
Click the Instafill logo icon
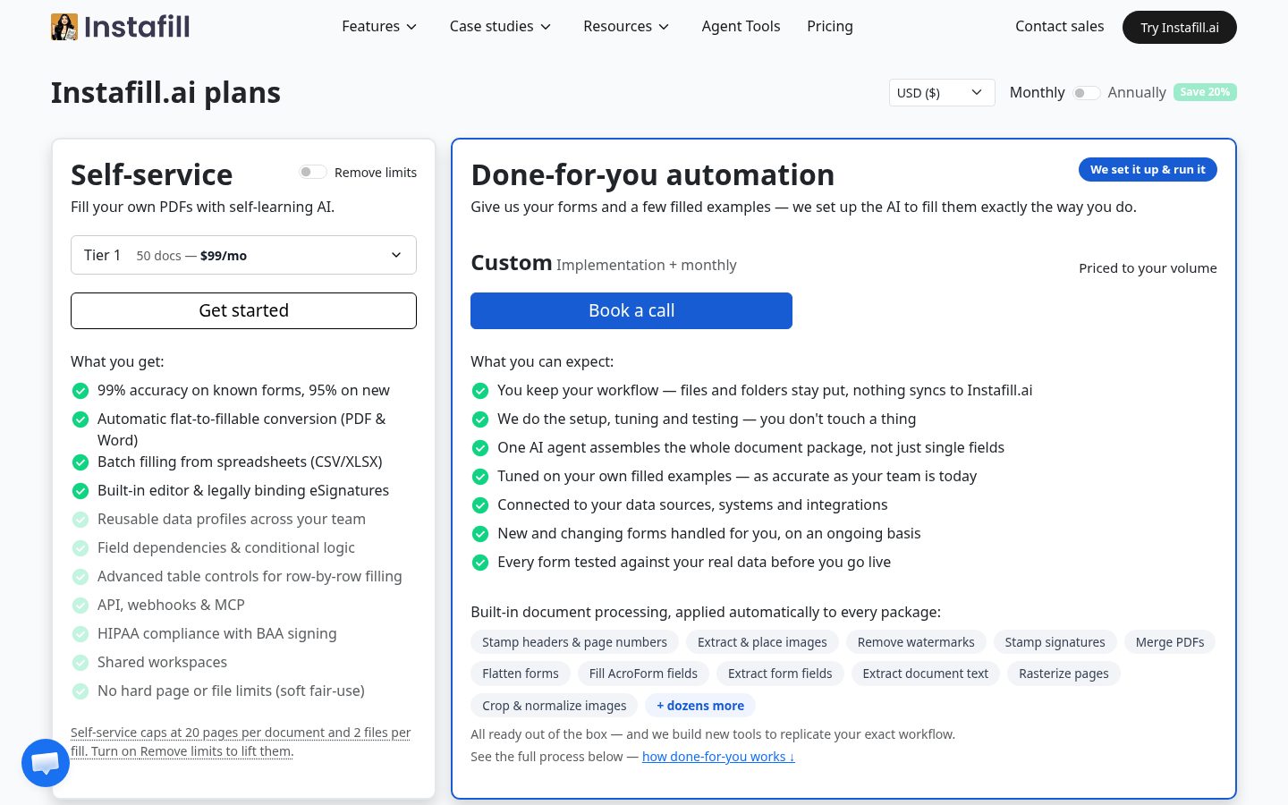(64, 27)
